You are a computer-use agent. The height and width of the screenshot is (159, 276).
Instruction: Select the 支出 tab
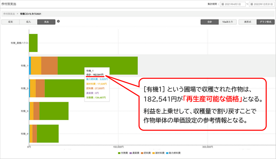coord(46,22)
